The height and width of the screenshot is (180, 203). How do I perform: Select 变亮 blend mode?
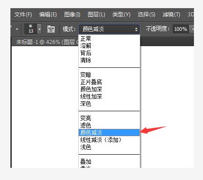tap(109, 118)
